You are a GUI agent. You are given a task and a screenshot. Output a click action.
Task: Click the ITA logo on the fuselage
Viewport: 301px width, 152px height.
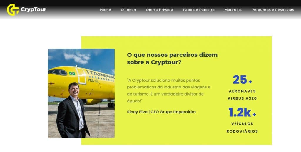point(93,81)
